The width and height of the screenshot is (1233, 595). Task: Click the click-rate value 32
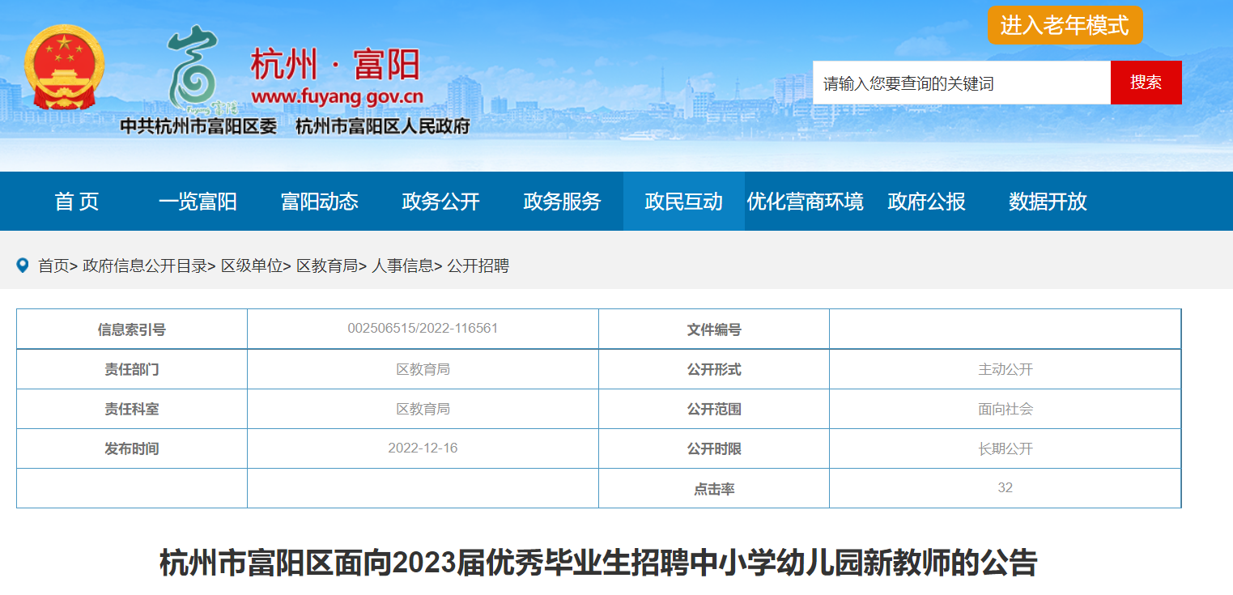(1006, 487)
